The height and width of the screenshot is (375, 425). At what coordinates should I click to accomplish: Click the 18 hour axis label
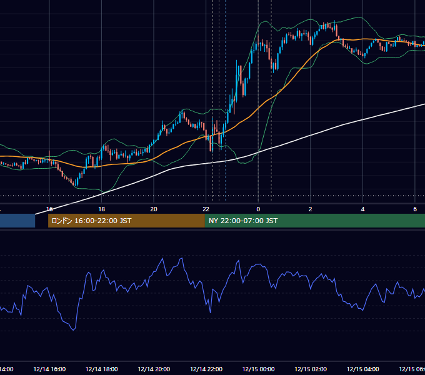pyautogui.click(x=101, y=209)
